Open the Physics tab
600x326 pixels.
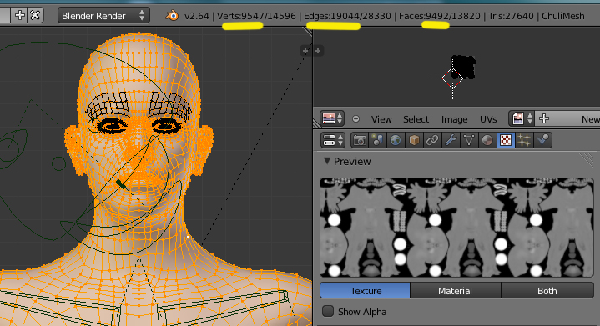tap(542, 140)
